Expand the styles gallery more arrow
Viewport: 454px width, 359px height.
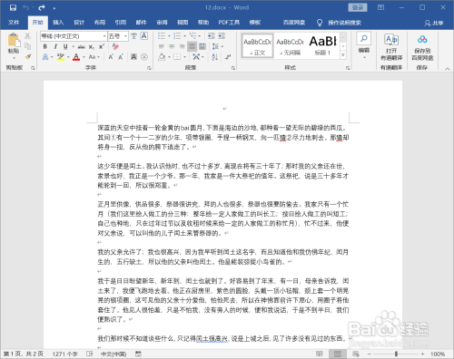coord(343,55)
